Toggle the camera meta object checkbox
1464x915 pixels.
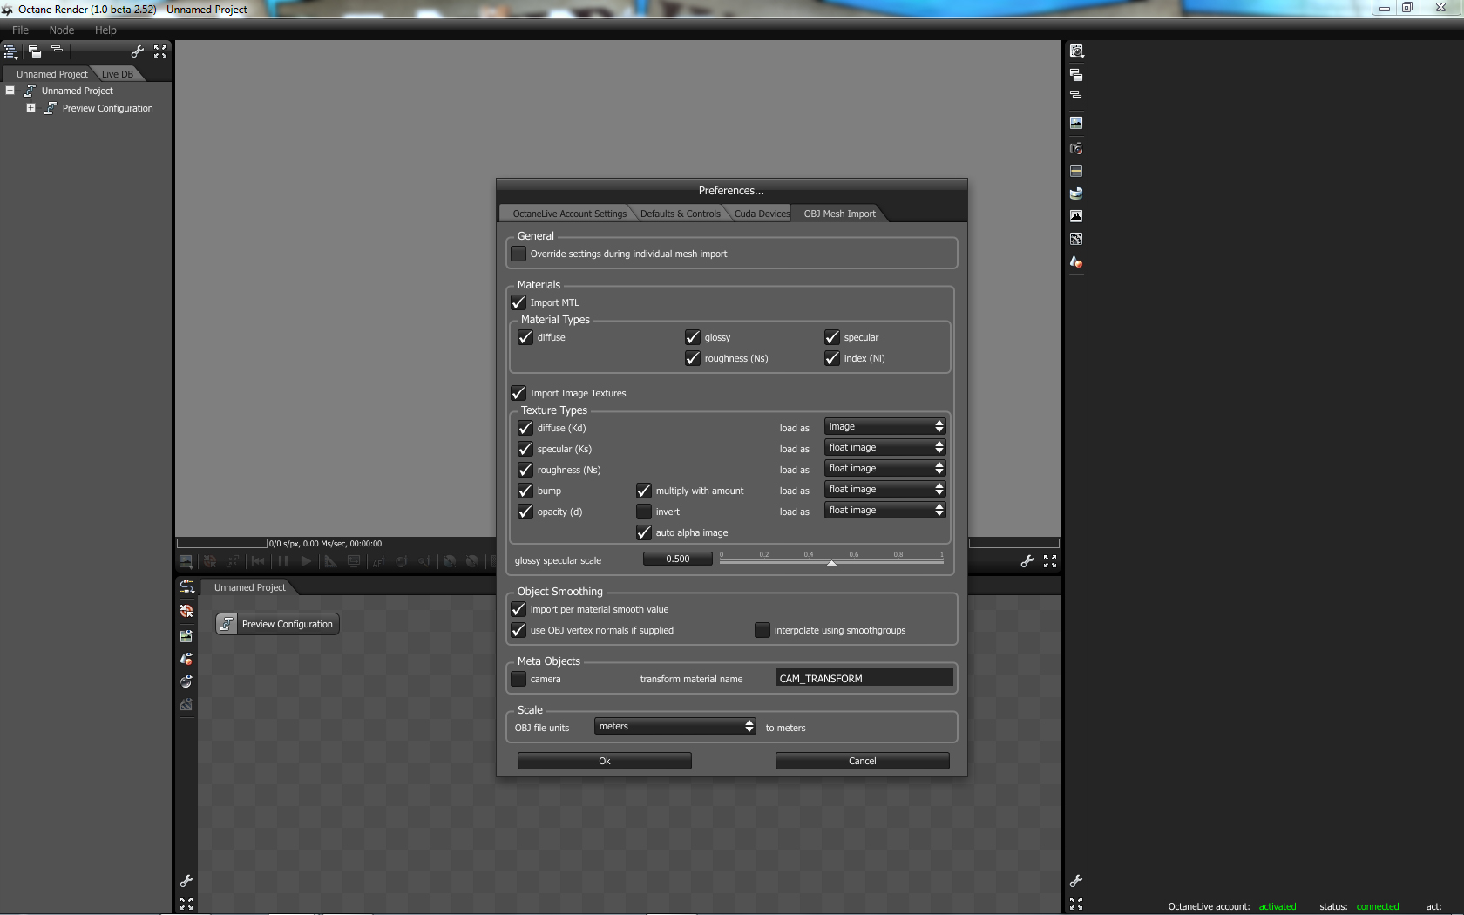pos(518,679)
